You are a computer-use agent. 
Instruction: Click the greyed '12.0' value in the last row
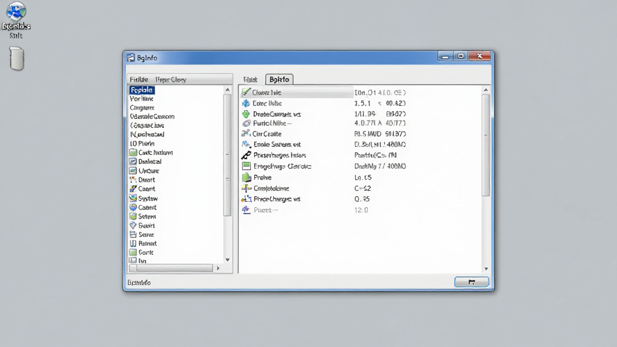pos(362,210)
